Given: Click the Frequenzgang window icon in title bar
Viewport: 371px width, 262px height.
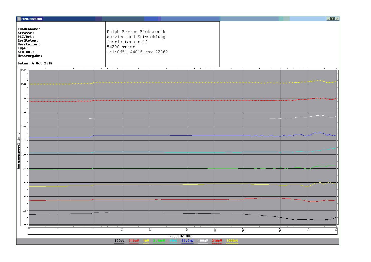Looking at the screenshot, I should 19,19.
